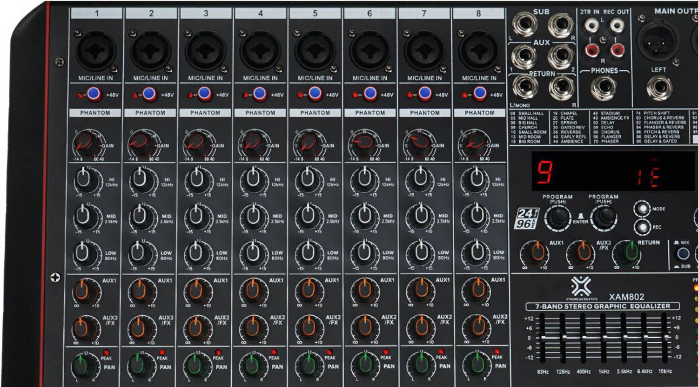Image resolution: width=698 pixels, height=387 pixels.
Task: Click the channel 5 PEAK indicator LED
Action: click(x=329, y=353)
